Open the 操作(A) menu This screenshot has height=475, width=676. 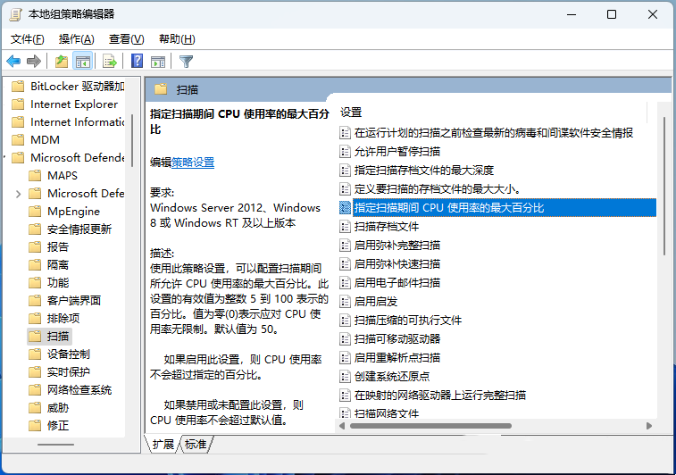pyautogui.click(x=76, y=39)
